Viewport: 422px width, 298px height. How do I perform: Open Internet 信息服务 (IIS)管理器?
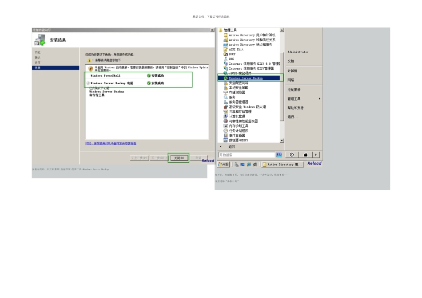point(248,69)
